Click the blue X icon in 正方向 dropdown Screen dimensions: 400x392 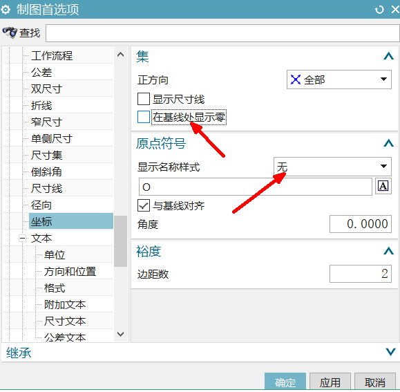click(x=296, y=80)
